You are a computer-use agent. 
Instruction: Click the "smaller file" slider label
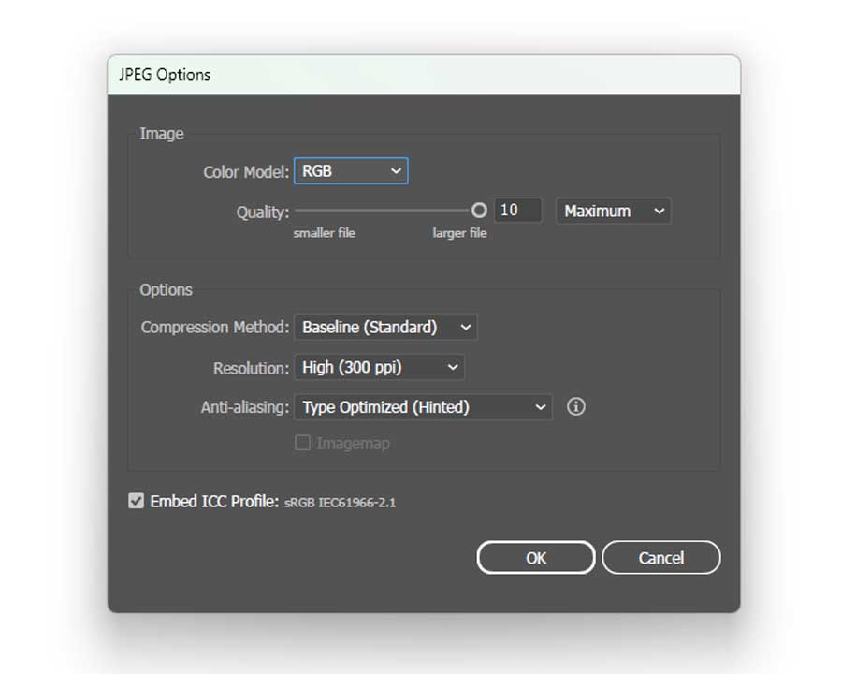point(325,233)
